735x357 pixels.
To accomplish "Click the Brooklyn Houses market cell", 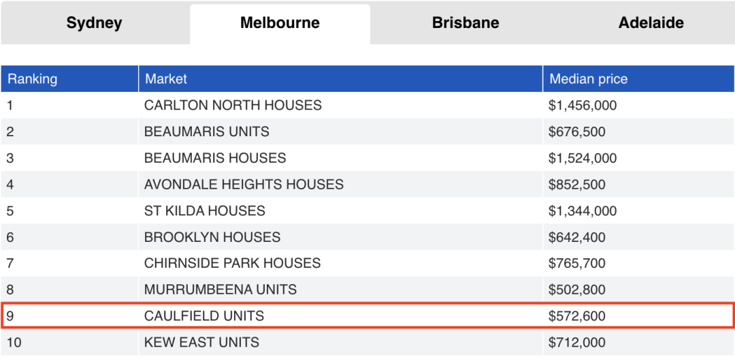I will 212,238.
